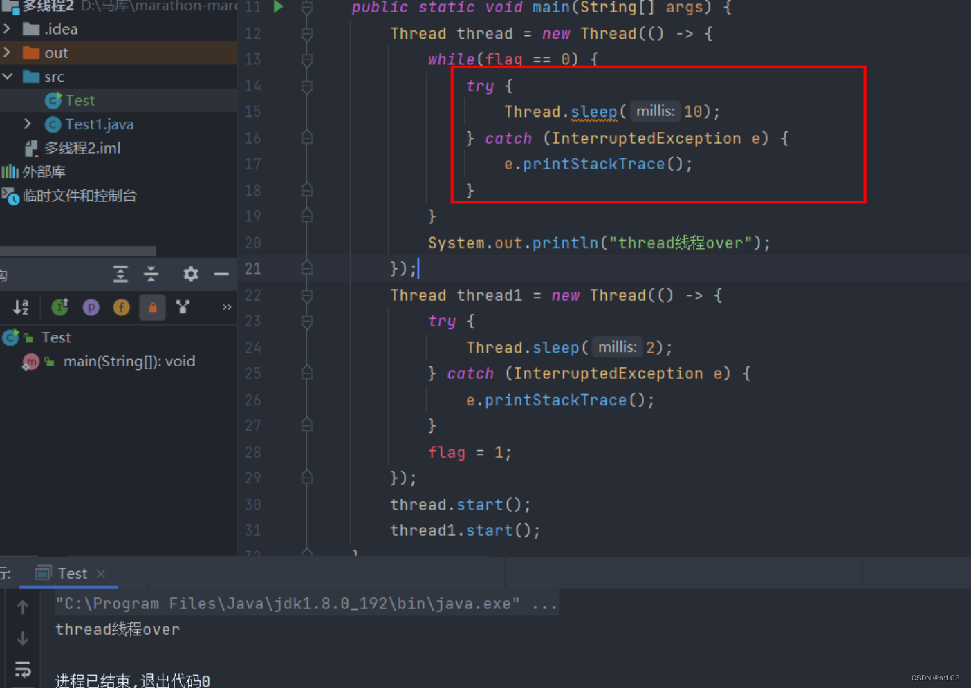971x688 pixels.
Task: Collapse the src folder
Action: 7,77
